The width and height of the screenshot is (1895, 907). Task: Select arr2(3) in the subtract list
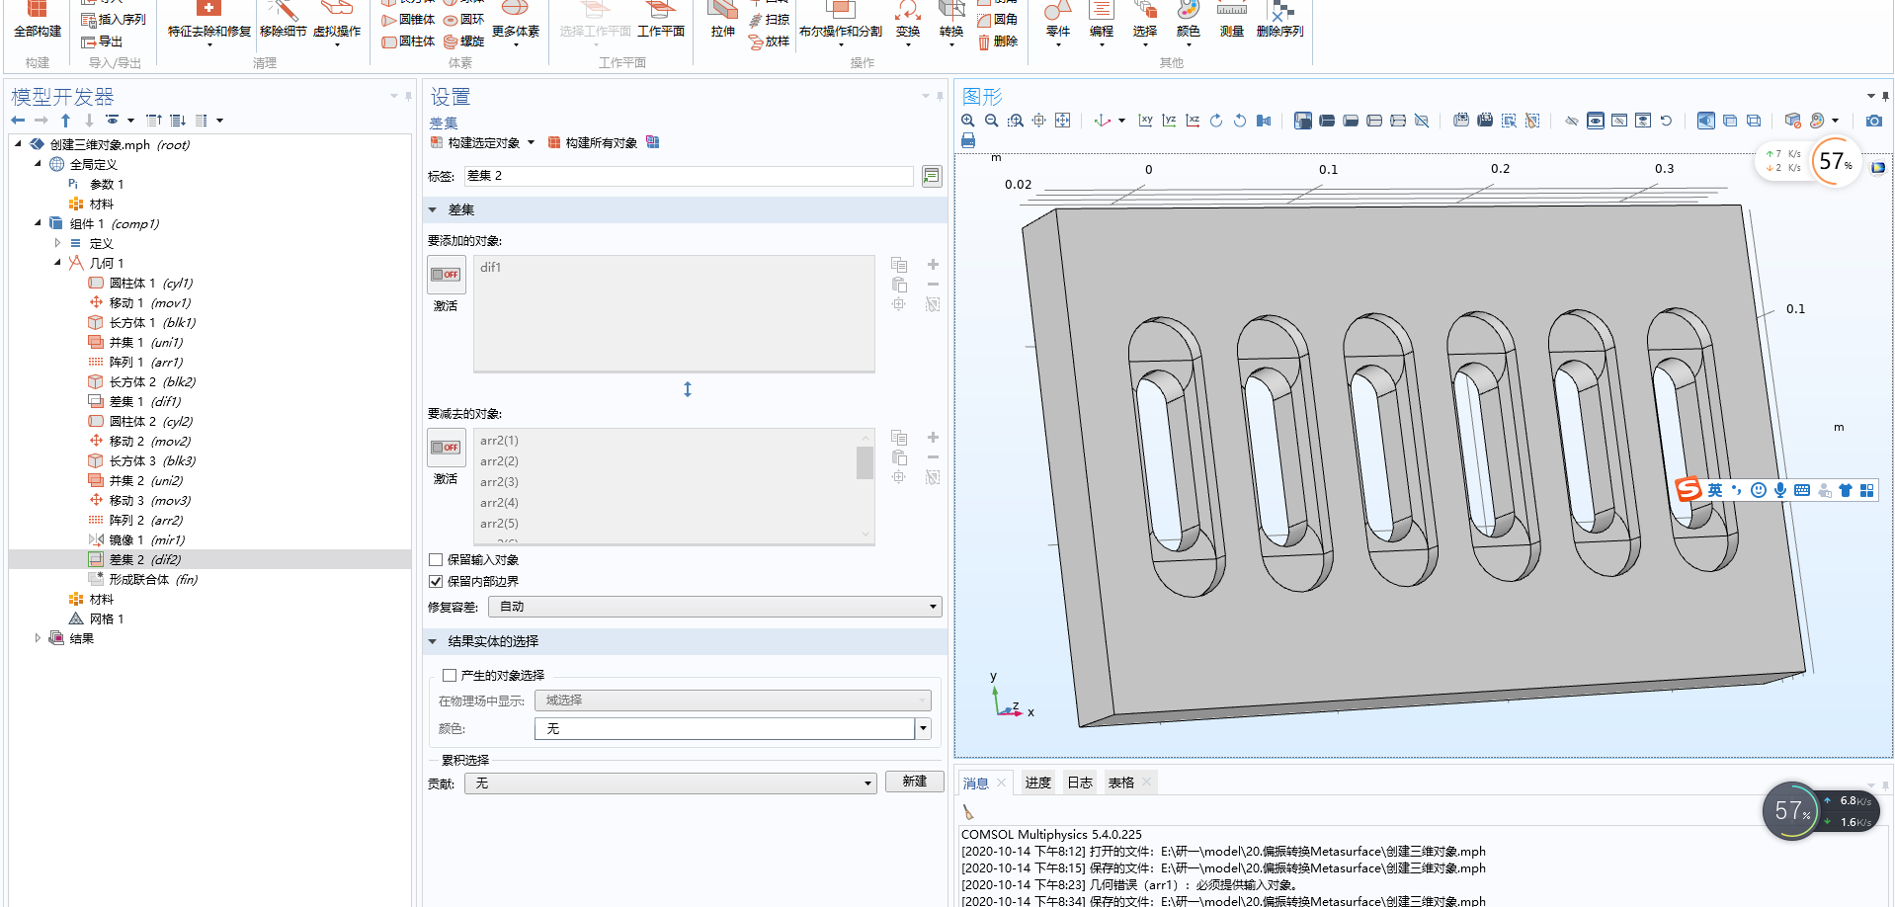point(499,482)
